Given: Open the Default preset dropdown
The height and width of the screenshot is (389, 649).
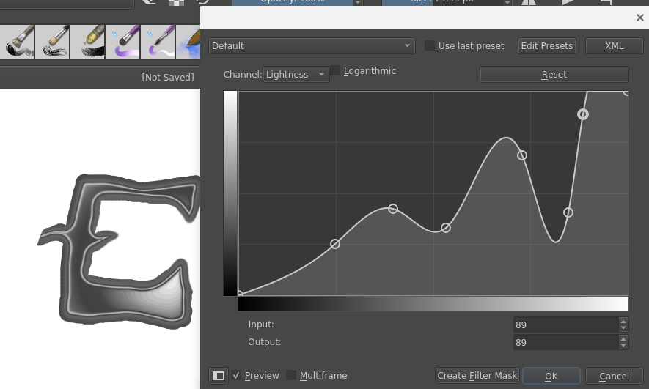Looking at the screenshot, I should tap(312, 46).
